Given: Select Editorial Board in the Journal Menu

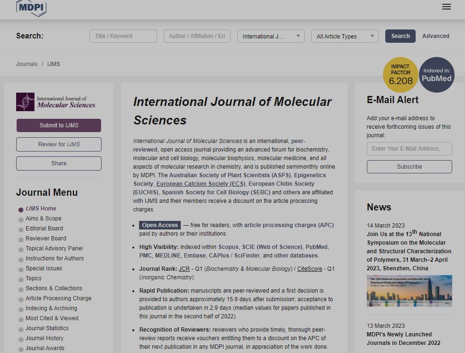Looking at the screenshot, I should pos(44,229).
